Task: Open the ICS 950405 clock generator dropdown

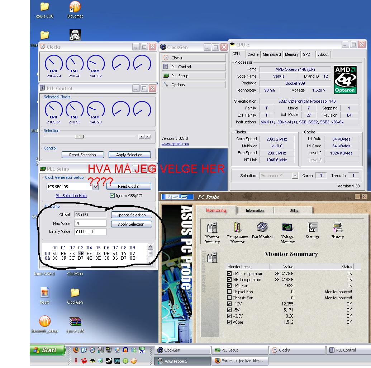Action: pyautogui.click(x=96, y=186)
